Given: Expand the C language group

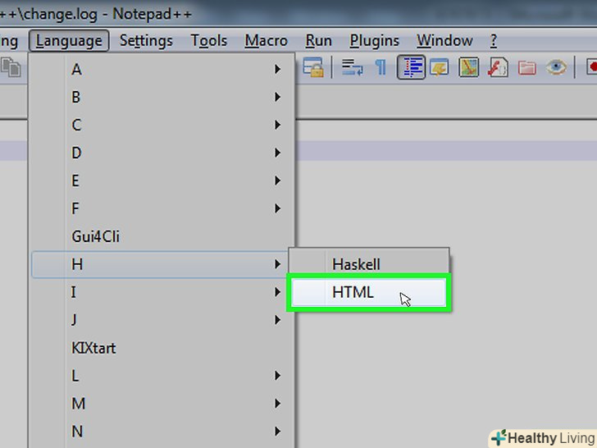Looking at the screenshot, I should (x=162, y=125).
